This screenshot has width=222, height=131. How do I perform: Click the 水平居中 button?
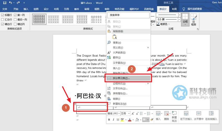199,116
